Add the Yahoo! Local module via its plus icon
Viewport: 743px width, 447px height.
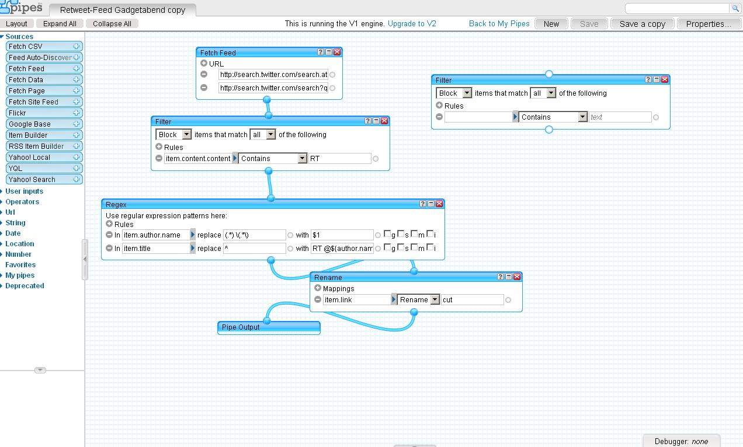point(76,158)
